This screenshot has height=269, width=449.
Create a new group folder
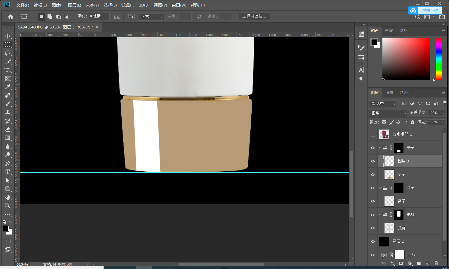pyautogui.click(x=418, y=263)
